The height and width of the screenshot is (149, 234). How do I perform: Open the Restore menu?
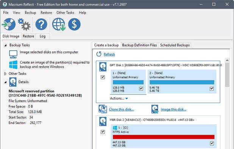pos(46,12)
